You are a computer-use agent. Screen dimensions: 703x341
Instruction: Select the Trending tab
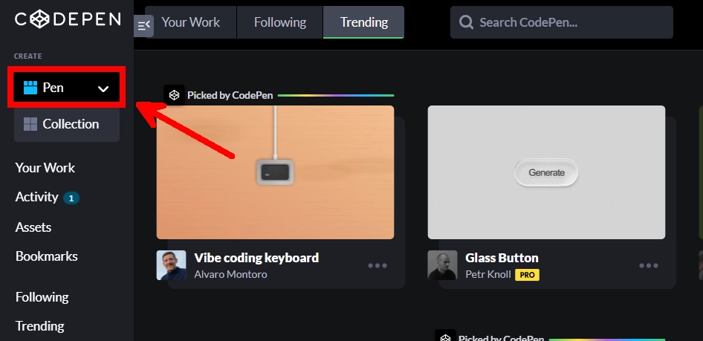(x=364, y=22)
